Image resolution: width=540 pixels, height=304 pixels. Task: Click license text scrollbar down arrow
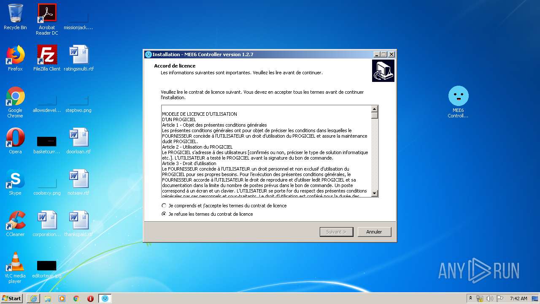point(375,193)
